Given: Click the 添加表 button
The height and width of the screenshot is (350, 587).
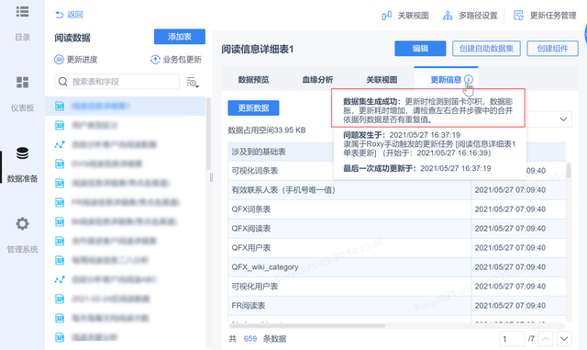Looking at the screenshot, I should pos(180,37).
